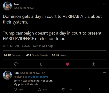109x93 pixels.
Task: Open the @CodeMonkeyZ handle in the main tweet header
Action: [24, 8]
